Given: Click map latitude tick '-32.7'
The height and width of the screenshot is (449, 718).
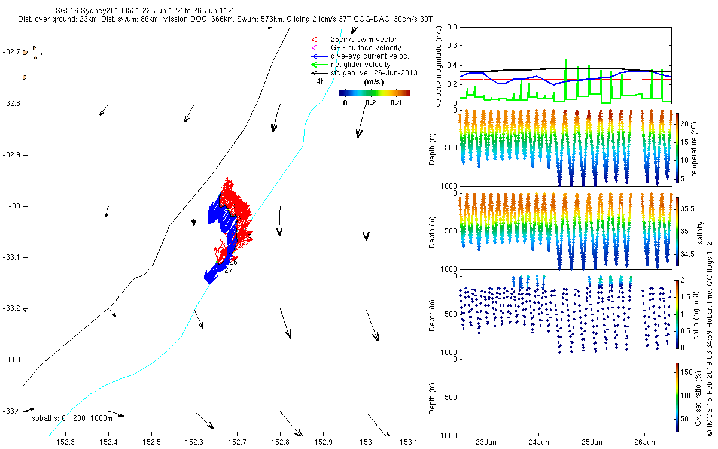Looking at the screenshot, I should click(x=11, y=52).
